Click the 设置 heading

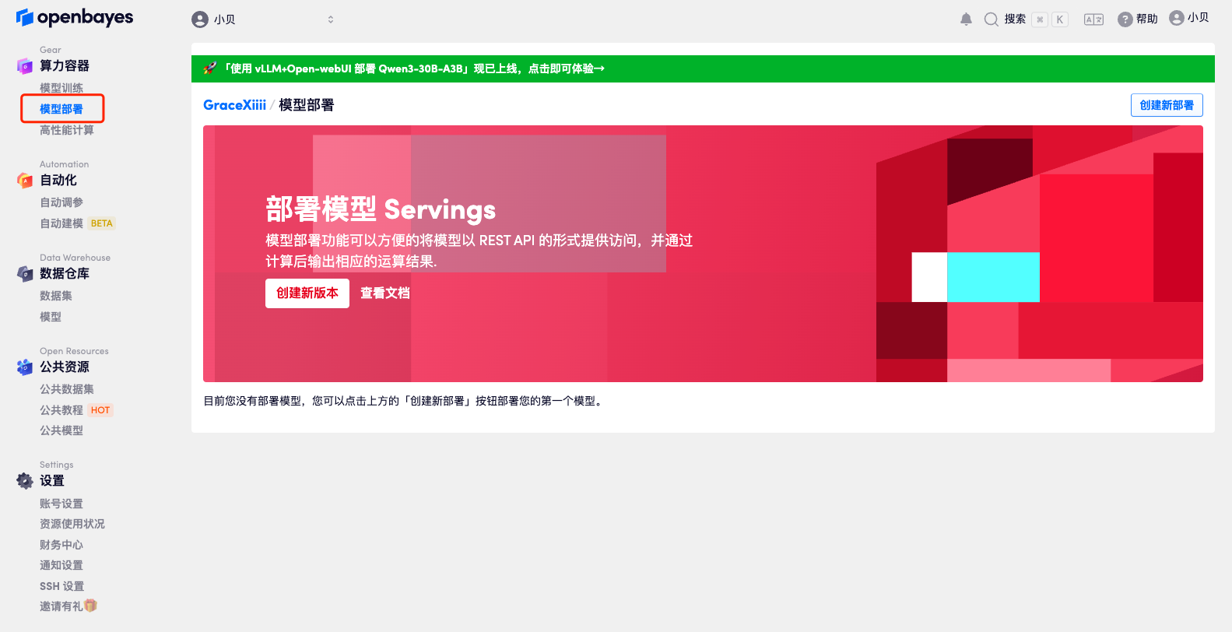(x=52, y=481)
